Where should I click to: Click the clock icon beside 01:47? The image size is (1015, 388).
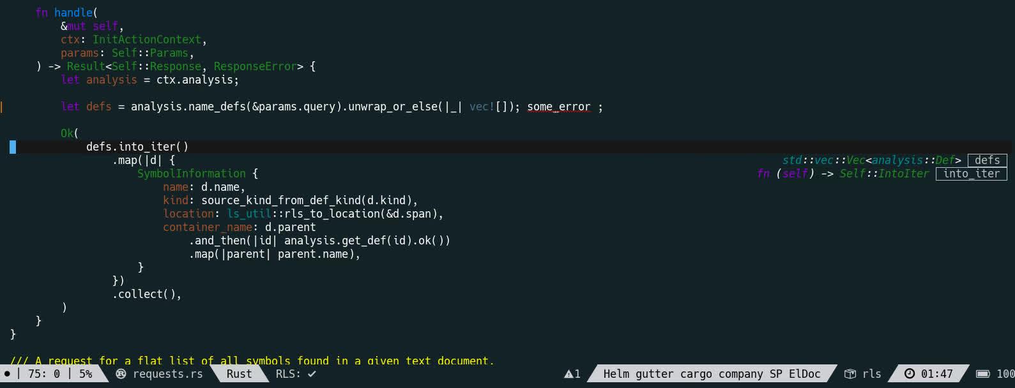point(910,374)
